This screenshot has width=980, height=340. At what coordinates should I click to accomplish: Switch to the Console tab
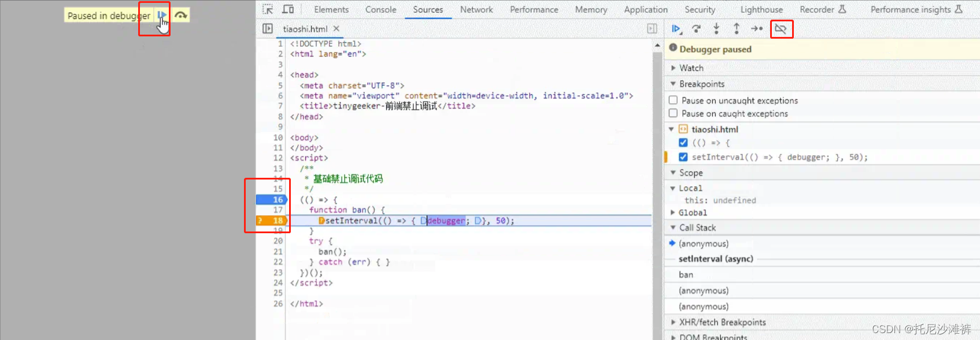(381, 9)
